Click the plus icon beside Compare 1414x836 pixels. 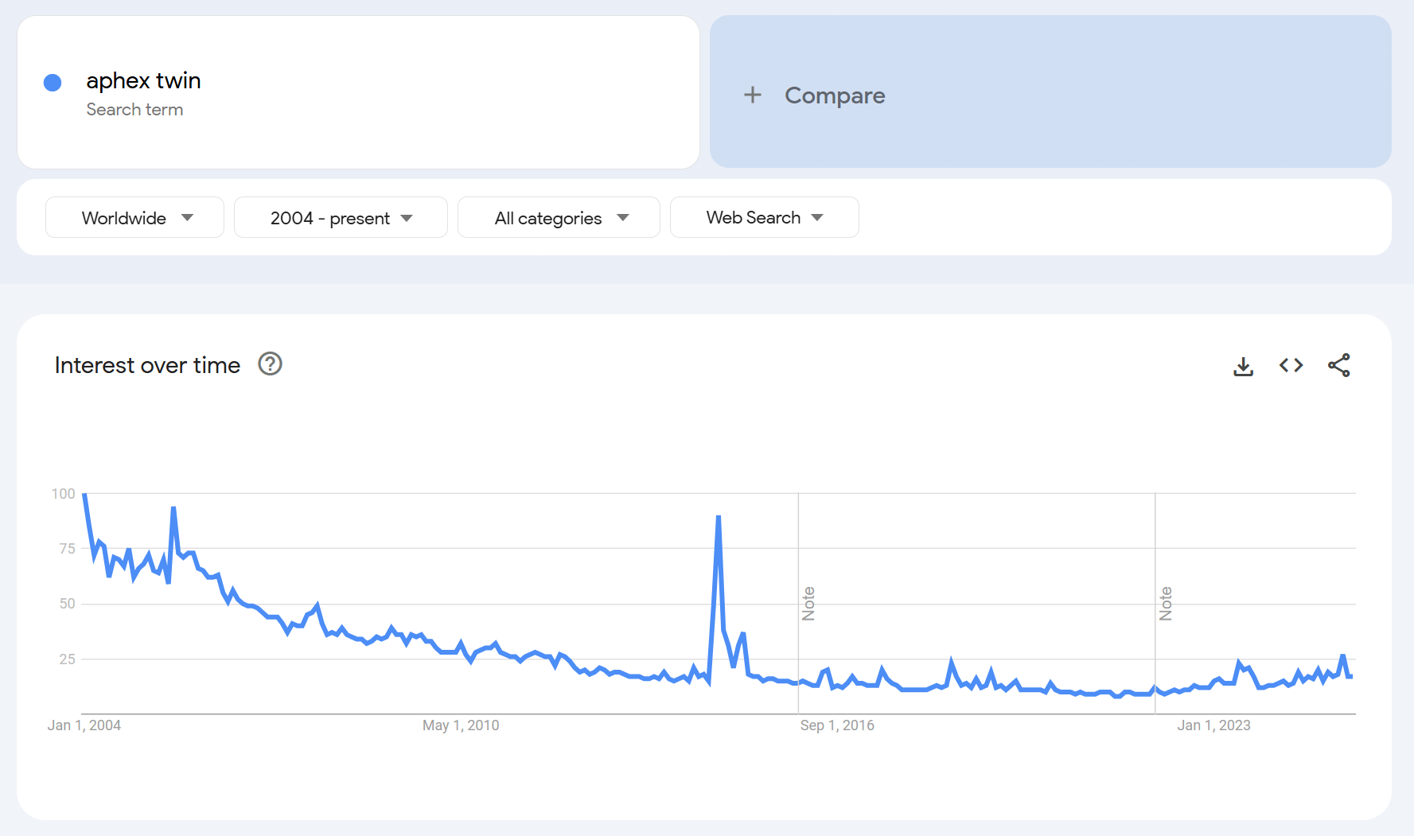(x=752, y=95)
